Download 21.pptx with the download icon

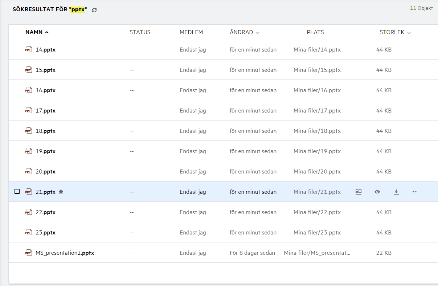(396, 192)
